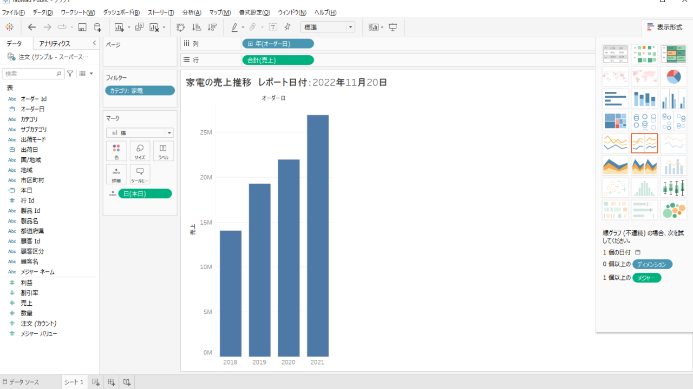Click the highlight pen icon
693x389 pixels.
(234, 27)
